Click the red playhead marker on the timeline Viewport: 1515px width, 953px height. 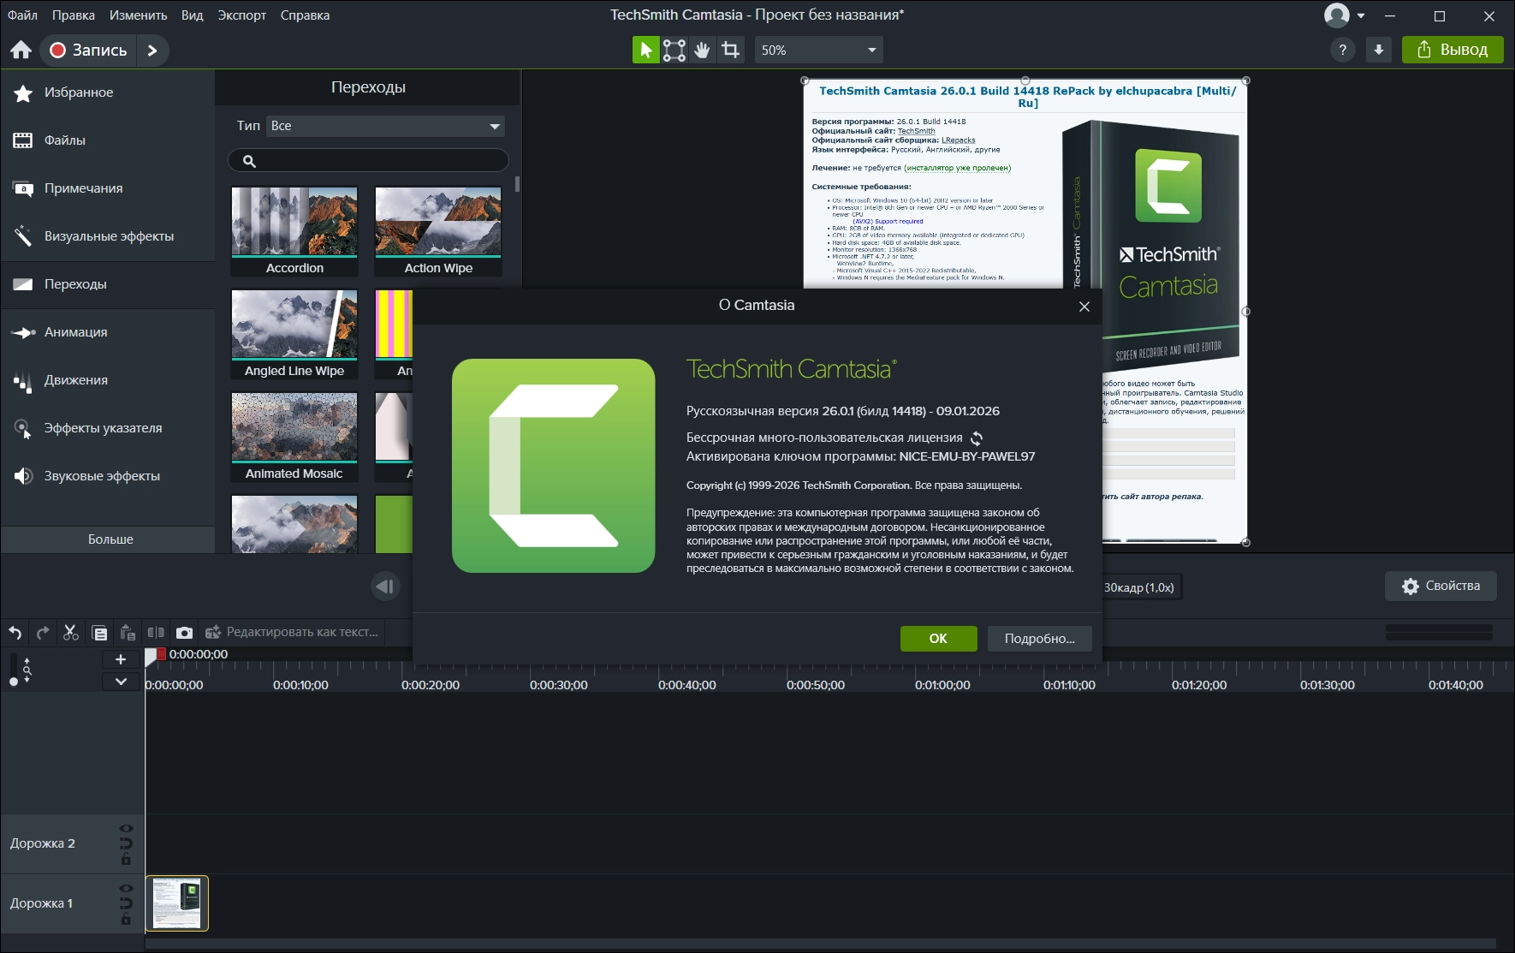pyautogui.click(x=160, y=655)
